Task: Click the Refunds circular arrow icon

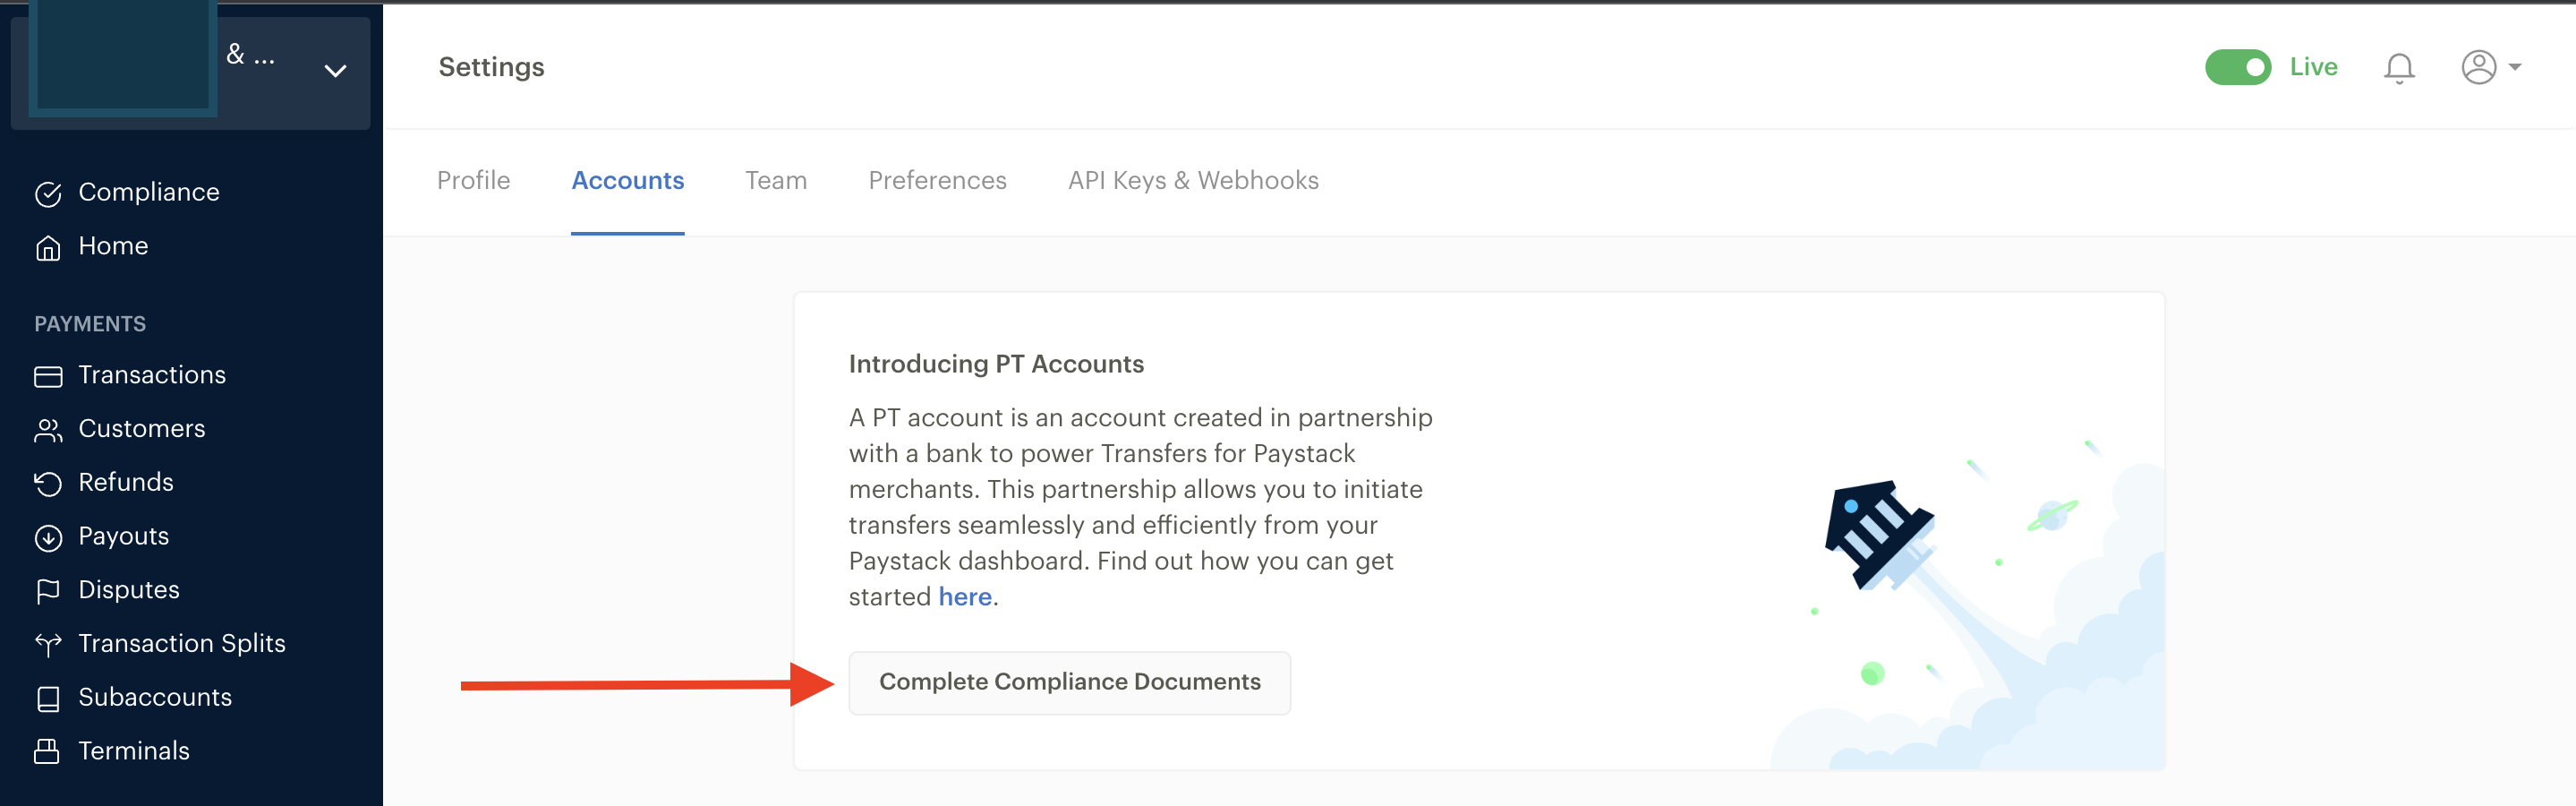Action: tap(48, 484)
